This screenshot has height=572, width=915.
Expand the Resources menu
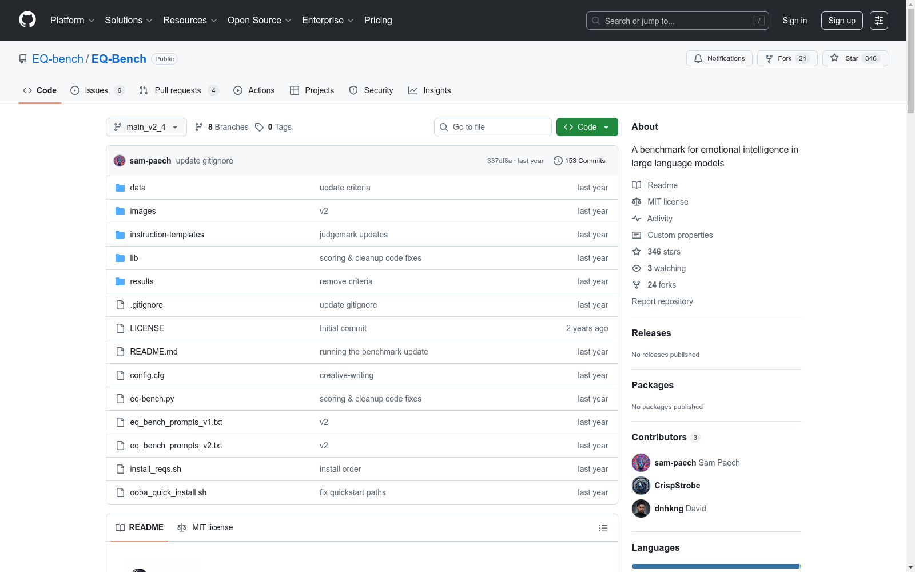pyautogui.click(x=190, y=21)
